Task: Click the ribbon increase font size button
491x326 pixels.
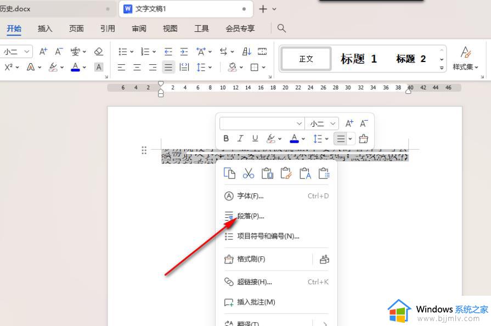Action: pos(43,52)
